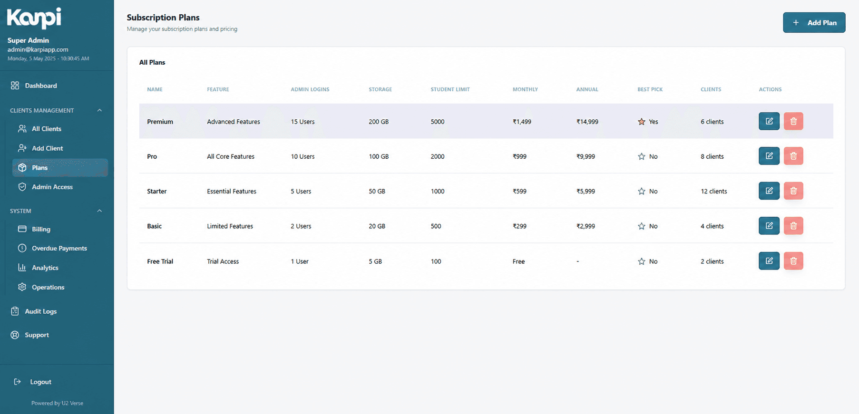Viewport: 859px width, 414px height.
Task: Click the admin@karpiapp.com email text
Action: (x=38, y=49)
